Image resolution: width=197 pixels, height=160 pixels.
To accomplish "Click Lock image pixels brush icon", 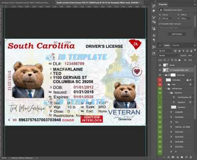I will (168, 60).
